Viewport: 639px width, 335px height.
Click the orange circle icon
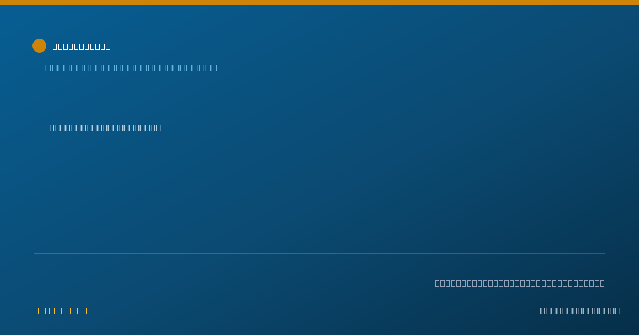tap(39, 46)
